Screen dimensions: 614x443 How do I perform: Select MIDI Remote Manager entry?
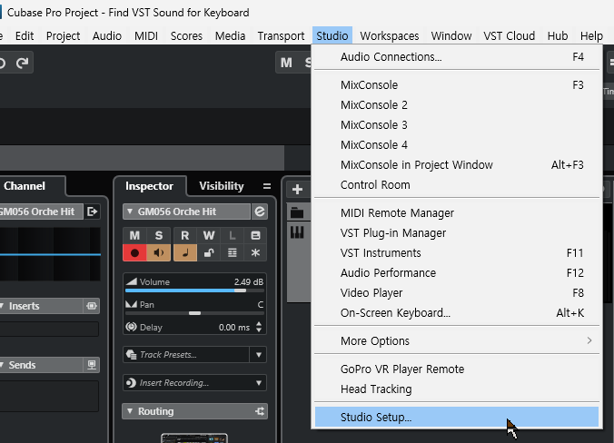457,213
